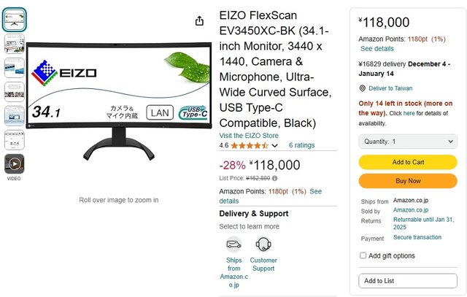Select the first product thumbnail
The image size is (467, 297).
coord(14,20)
